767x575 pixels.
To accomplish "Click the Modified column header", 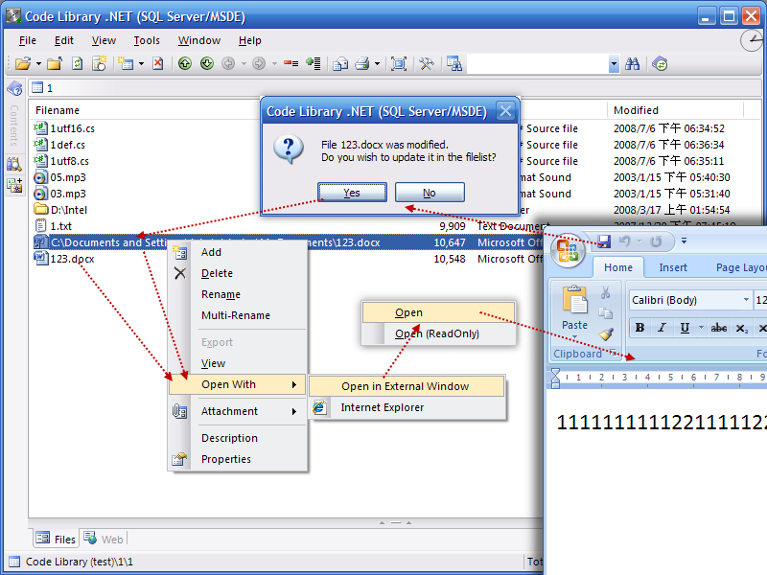I will (x=636, y=110).
